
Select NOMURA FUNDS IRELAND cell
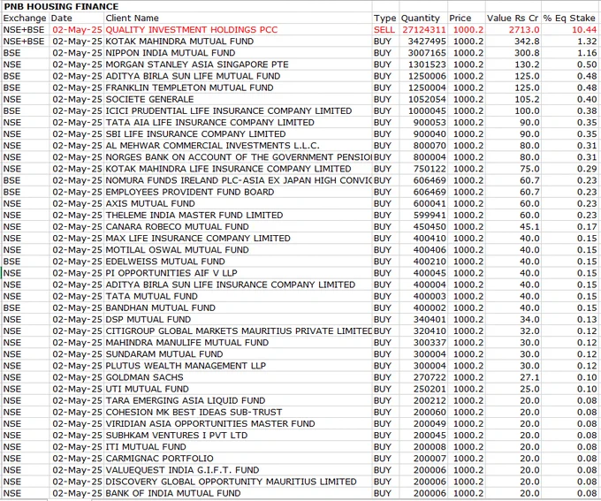(x=239, y=180)
